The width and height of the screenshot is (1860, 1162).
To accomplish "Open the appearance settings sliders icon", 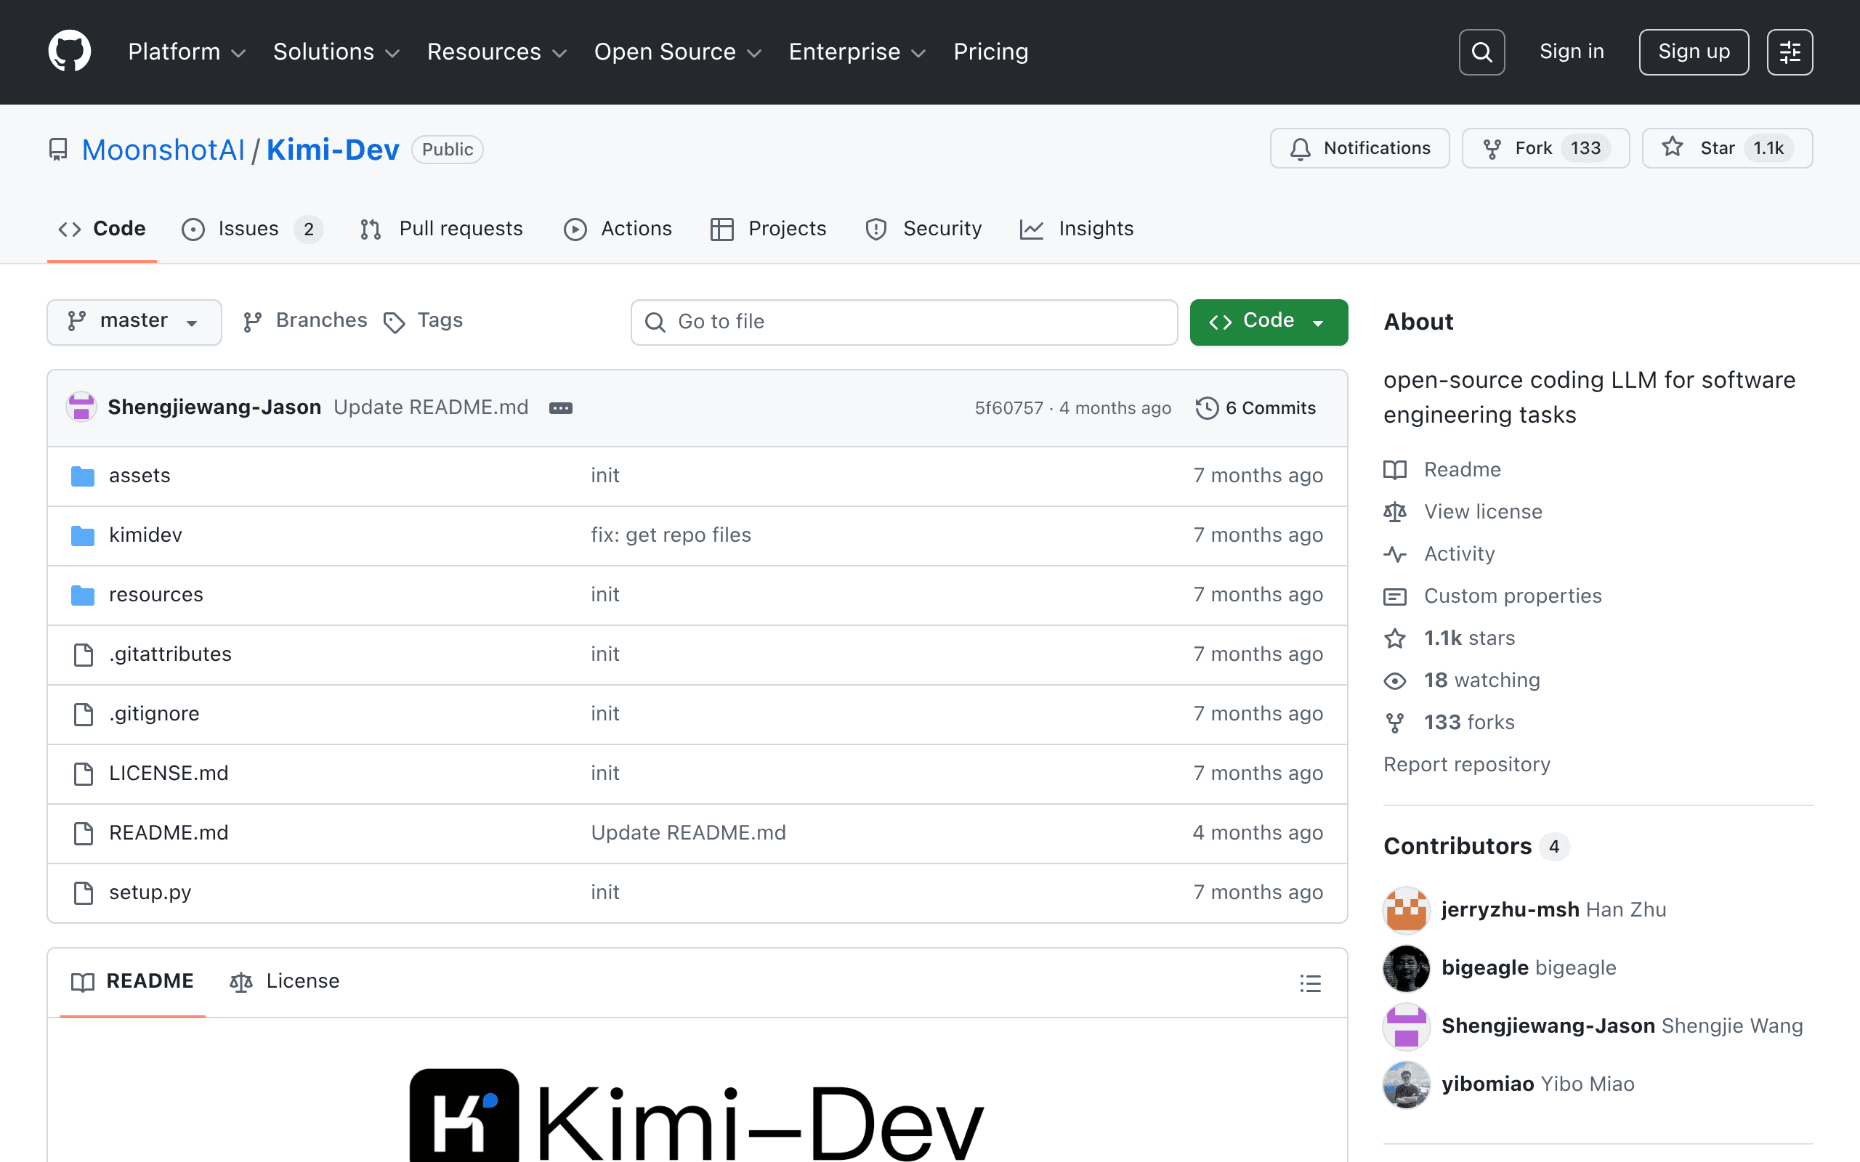I will tap(1790, 52).
